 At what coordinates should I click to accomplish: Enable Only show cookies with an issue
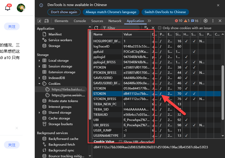pyautogui.click(x=160, y=28)
